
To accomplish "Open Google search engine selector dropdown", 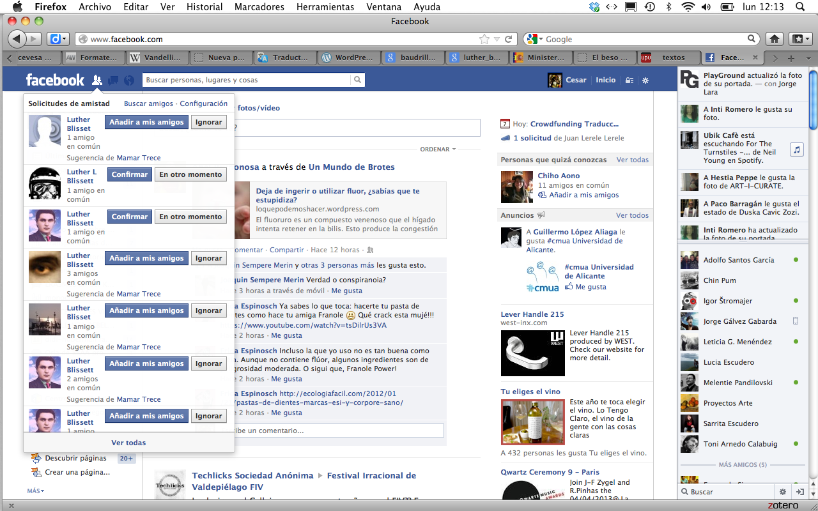I will click(536, 39).
